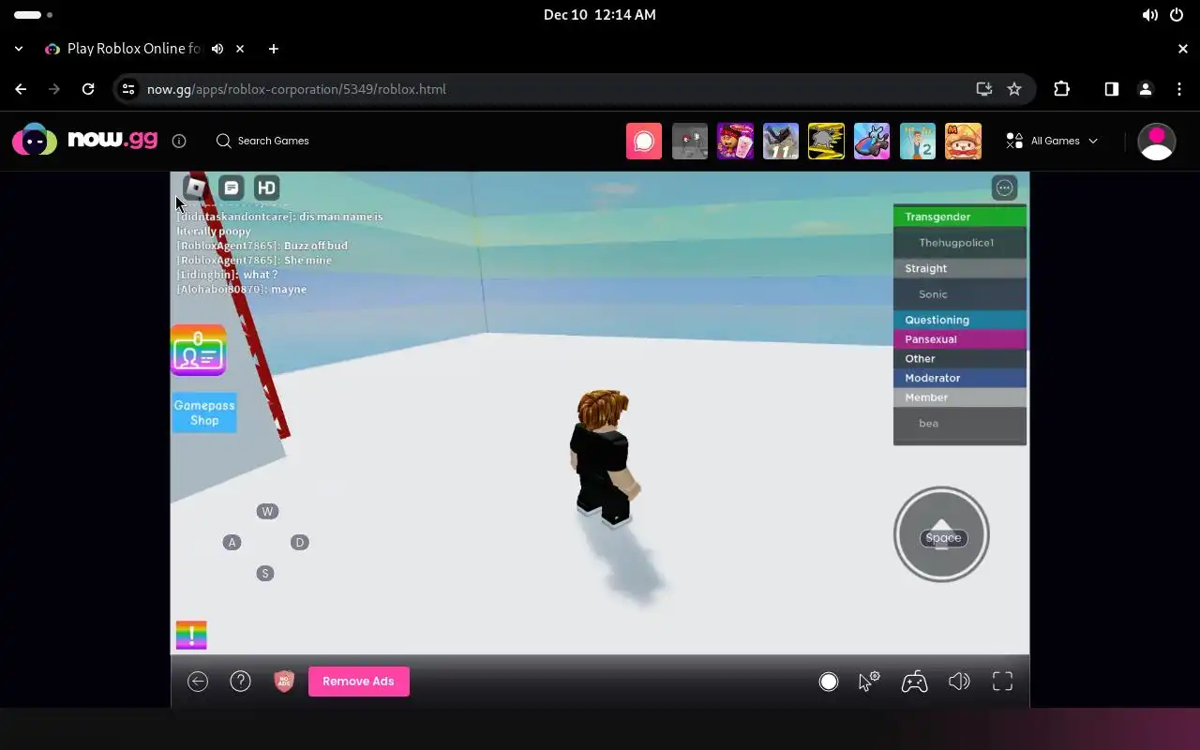Viewport: 1200px width, 750px height.
Task: Click the No Ads shield icon
Action: click(x=284, y=682)
